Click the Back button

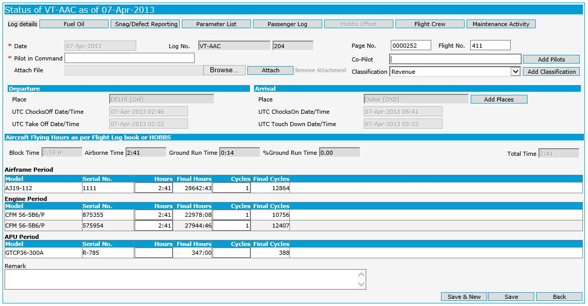tap(559, 296)
